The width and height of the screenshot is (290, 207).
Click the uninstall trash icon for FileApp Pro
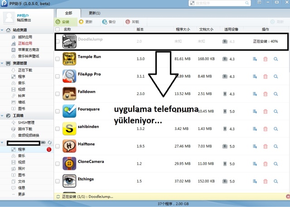[266, 77]
